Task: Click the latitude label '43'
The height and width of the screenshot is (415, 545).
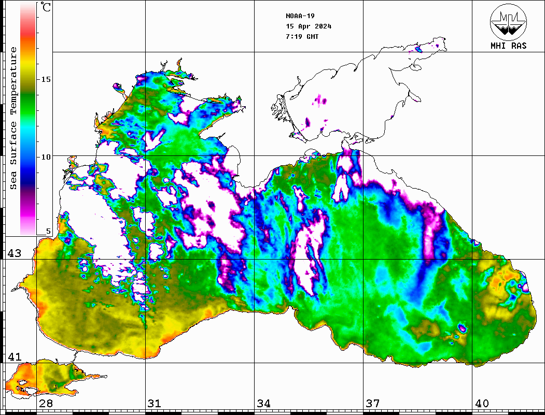Action: coord(14,253)
